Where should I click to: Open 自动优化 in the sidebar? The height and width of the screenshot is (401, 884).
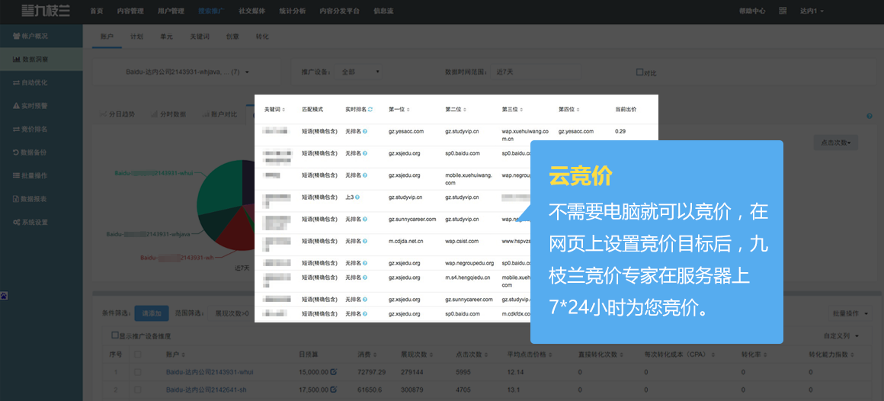pyautogui.click(x=41, y=82)
